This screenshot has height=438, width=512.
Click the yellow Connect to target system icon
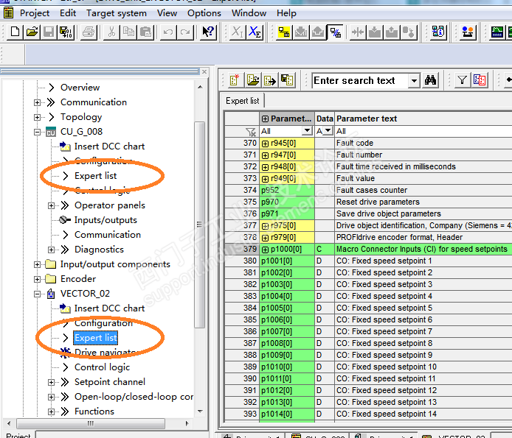pyautogui.click(x=284, y=32)
